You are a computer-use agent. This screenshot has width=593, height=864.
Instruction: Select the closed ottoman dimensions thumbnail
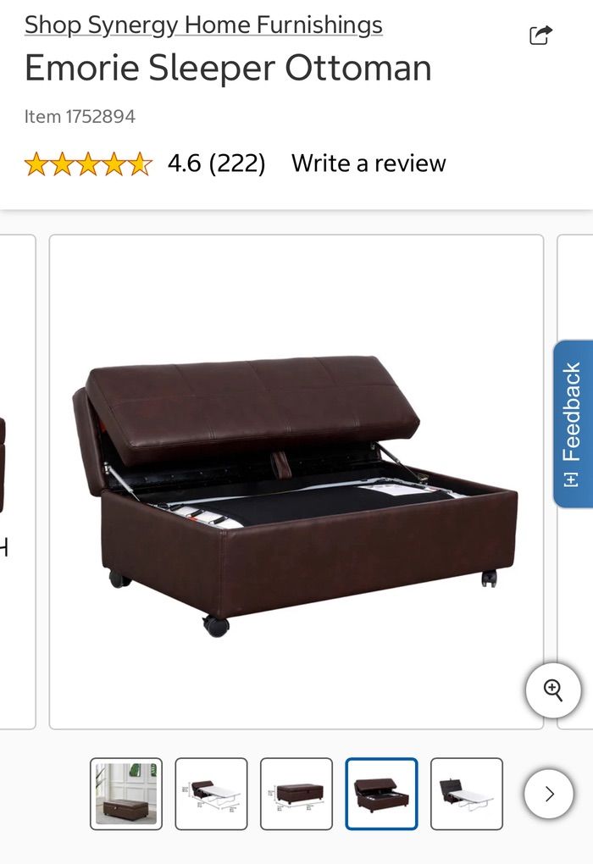pyautogui.click(x=296, y=794)
